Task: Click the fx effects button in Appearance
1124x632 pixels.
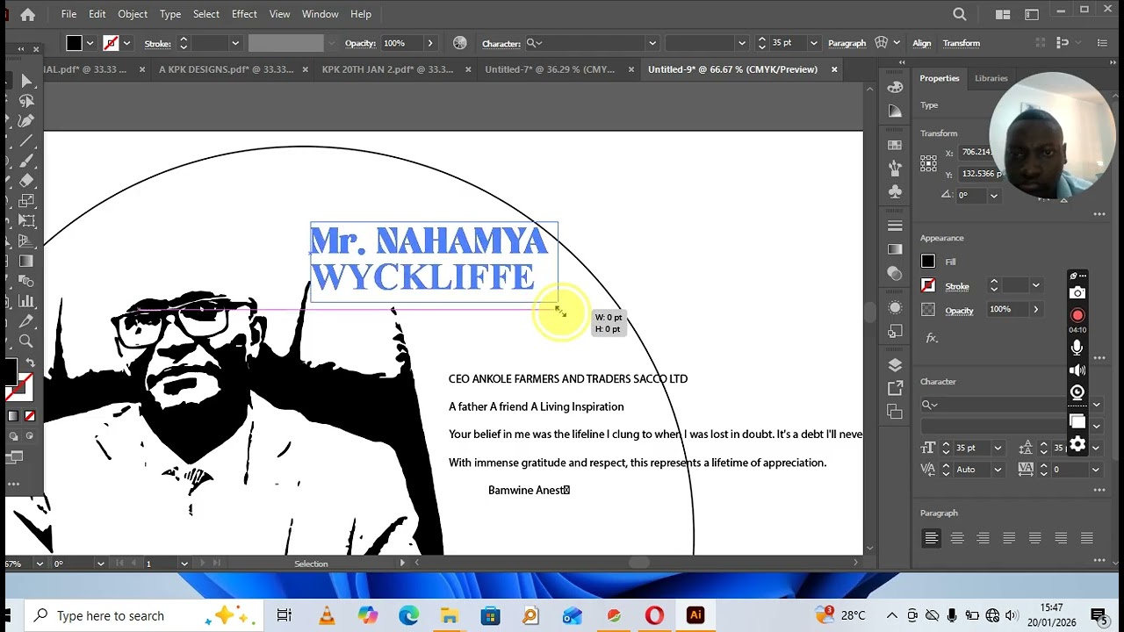Action: tap(931, 338)
